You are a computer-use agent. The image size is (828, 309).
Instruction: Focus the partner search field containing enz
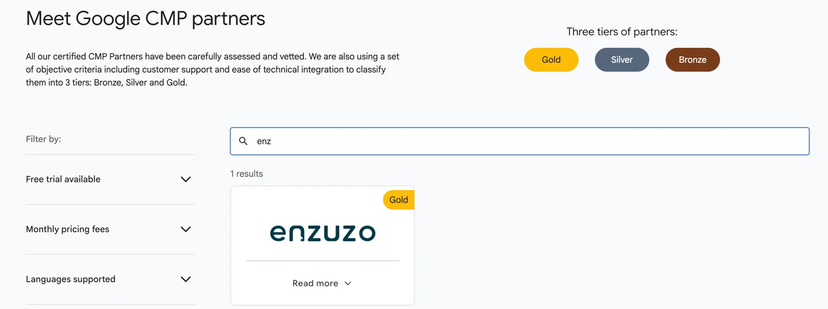[520, 141]
